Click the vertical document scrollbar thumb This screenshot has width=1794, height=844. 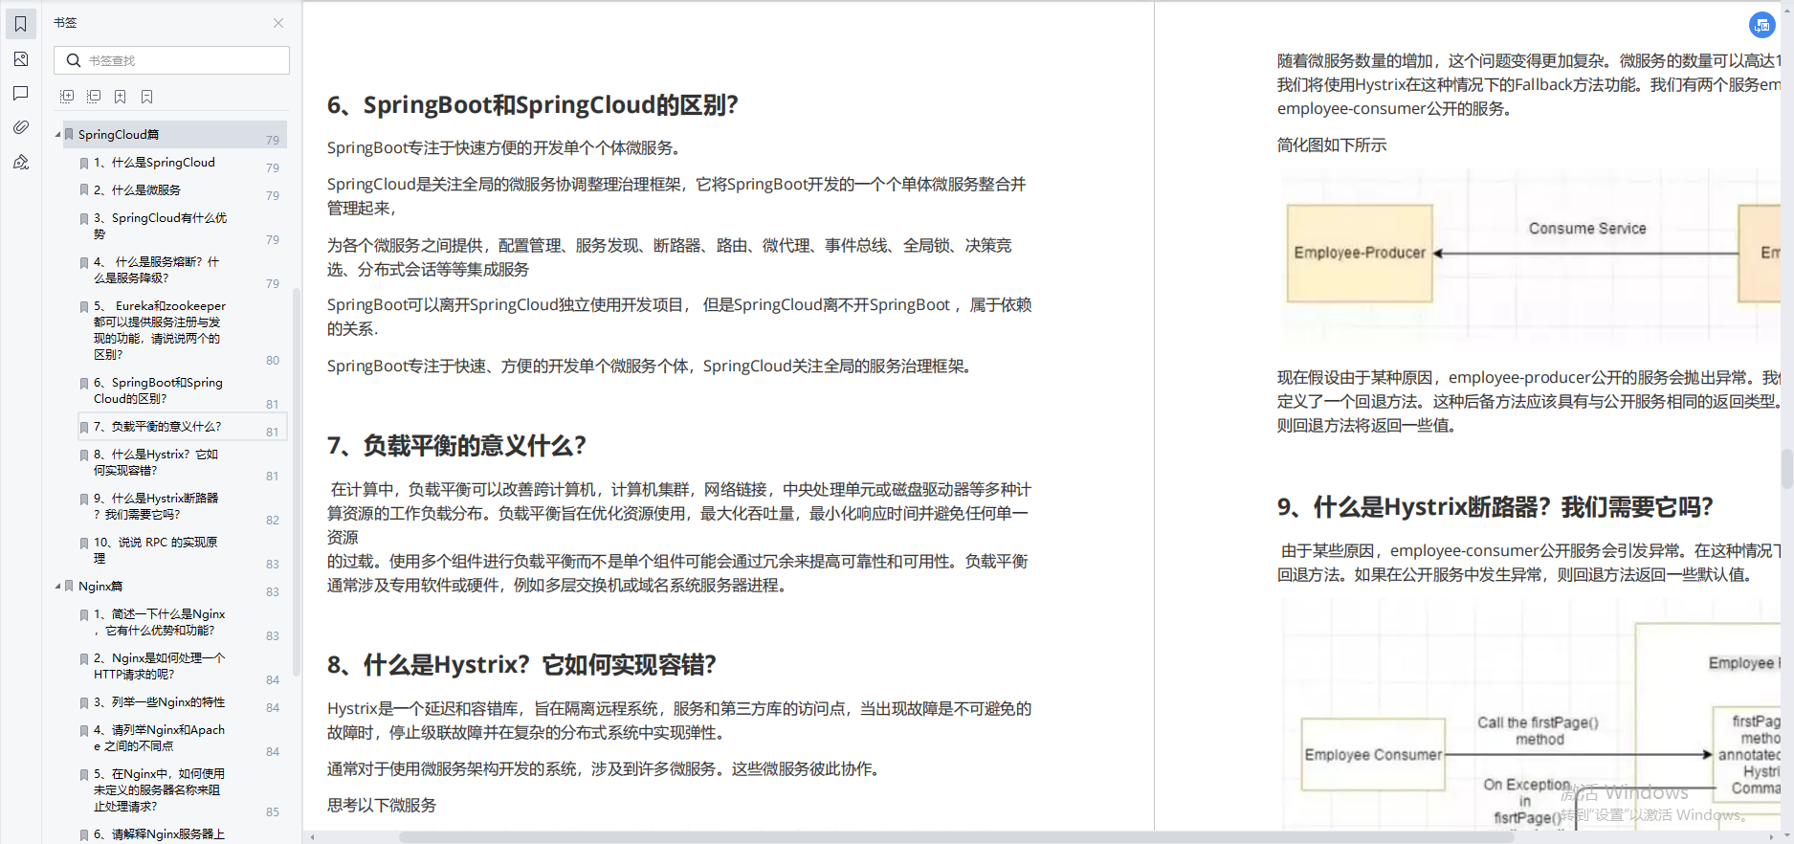point(1786,469)
